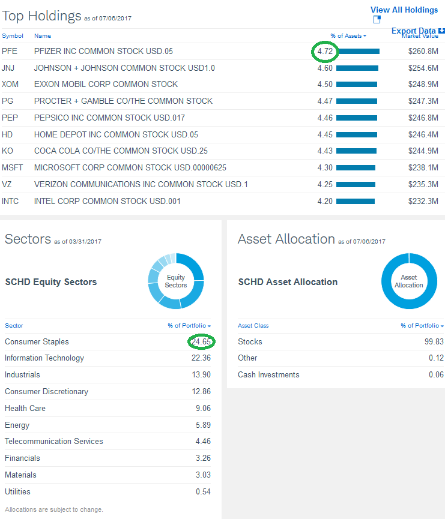Click the Consumer Staples sector row
The width and height of the screenshot is (445, 519).
point(107,341)
